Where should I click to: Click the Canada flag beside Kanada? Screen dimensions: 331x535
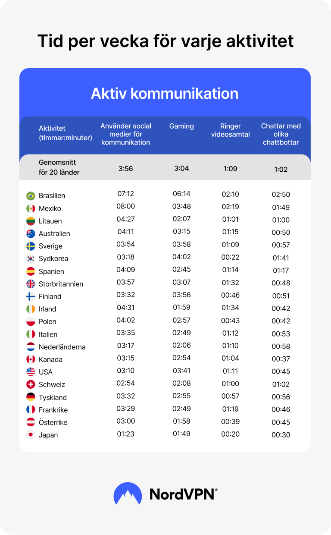[x=31, y=359]
